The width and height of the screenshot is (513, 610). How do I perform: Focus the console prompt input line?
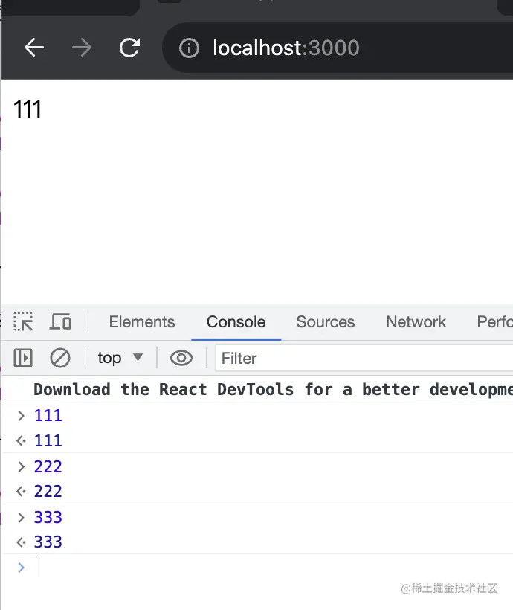(272, 568)
